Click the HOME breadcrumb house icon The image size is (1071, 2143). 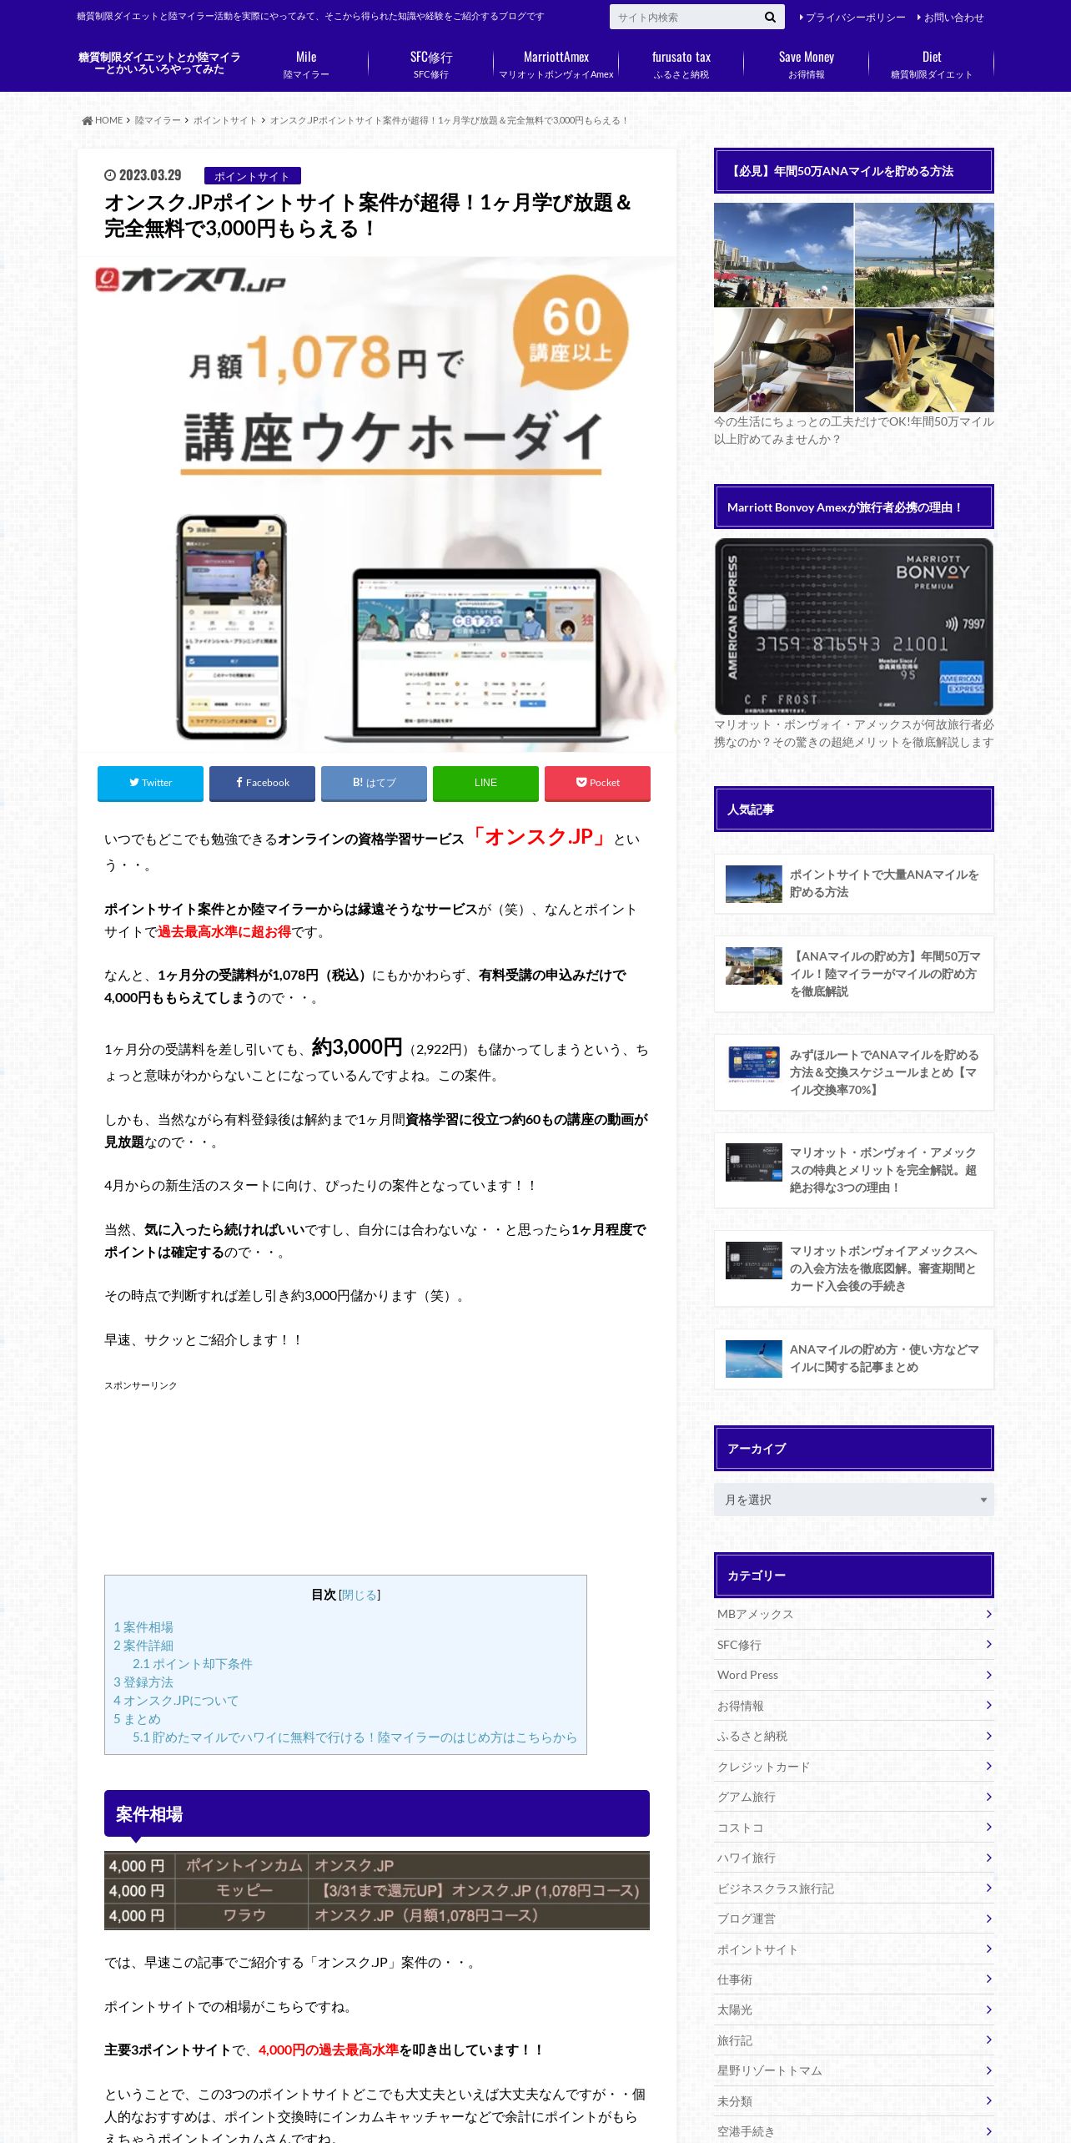tap(87, 120)
